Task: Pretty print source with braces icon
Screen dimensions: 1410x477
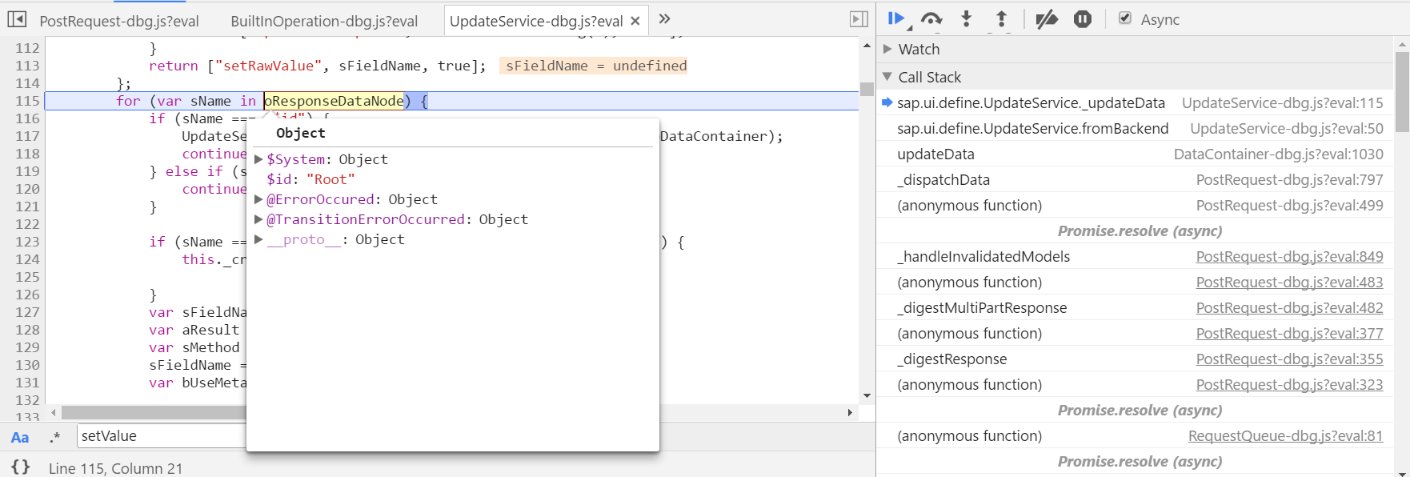Action: point(21,467)
